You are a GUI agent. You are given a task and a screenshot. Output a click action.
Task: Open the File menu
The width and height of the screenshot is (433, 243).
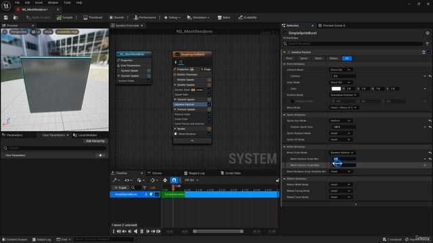coord(17,3)
